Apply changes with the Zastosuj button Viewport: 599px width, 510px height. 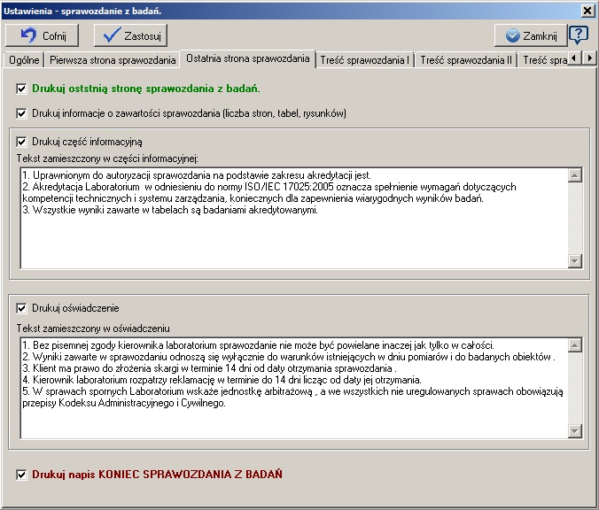[130, 35]
